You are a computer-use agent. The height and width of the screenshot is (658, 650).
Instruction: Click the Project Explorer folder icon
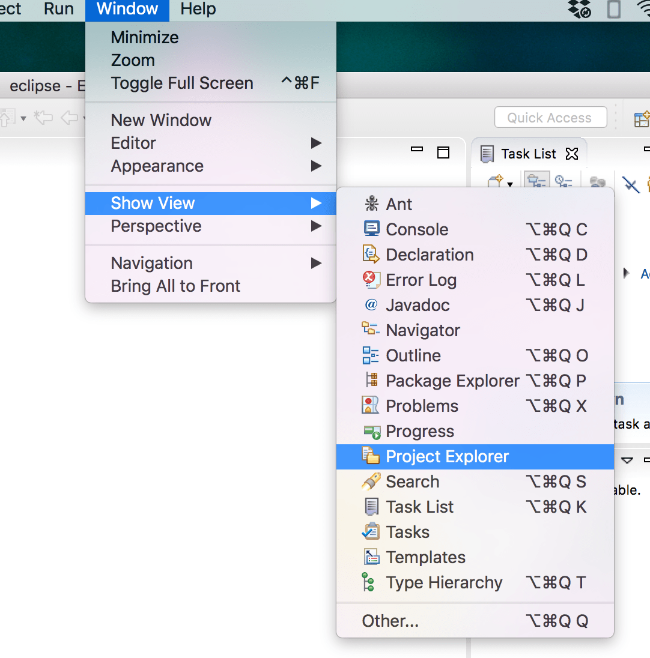371,456
